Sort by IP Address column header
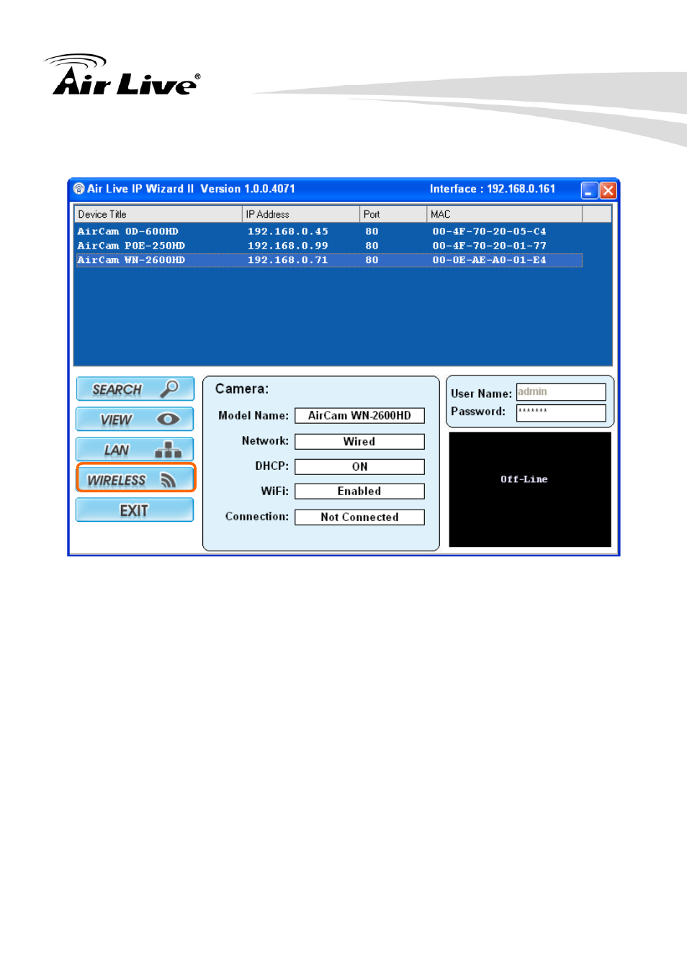687x973 pixels. point(301,214)
